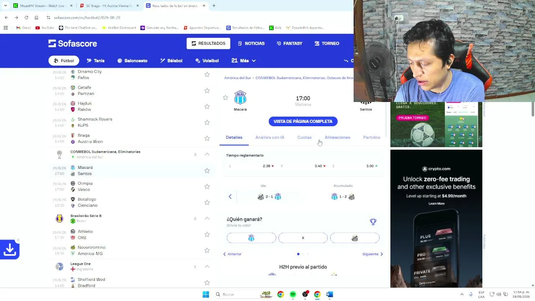Open the Macará vs Santos match row
The height and width of the screenshot is (301, 535).
[x=132, y=171]
